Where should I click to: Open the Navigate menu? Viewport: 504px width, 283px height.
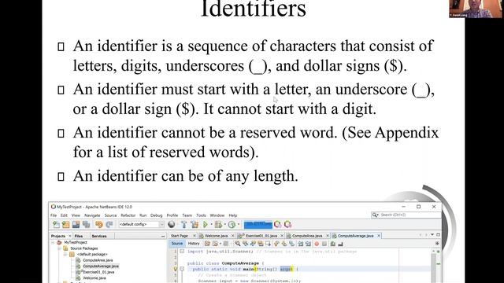pos(92,215)
